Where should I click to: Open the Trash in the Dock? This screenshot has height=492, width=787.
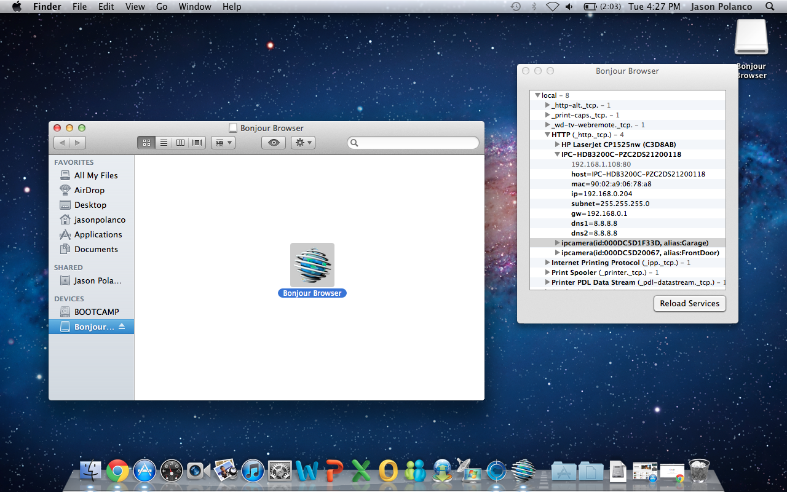point(699,471)
